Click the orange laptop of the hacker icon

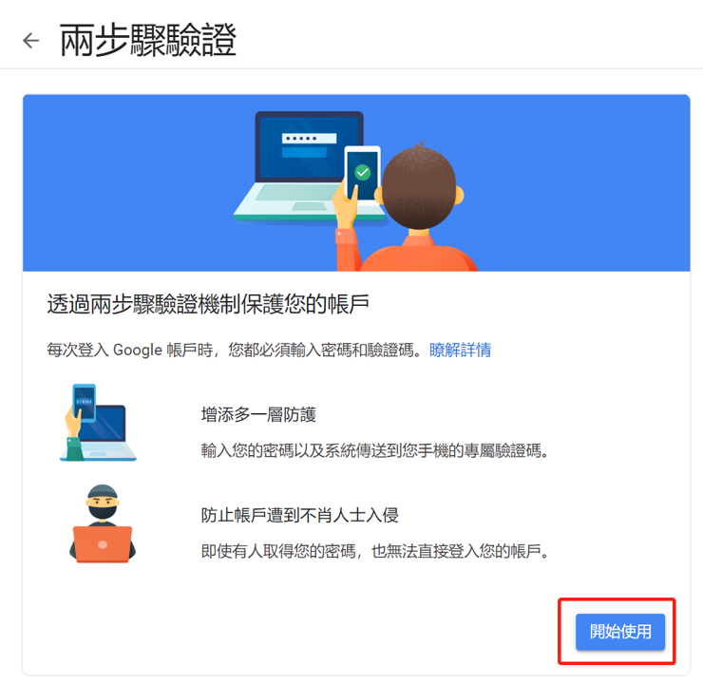(103, 544)
